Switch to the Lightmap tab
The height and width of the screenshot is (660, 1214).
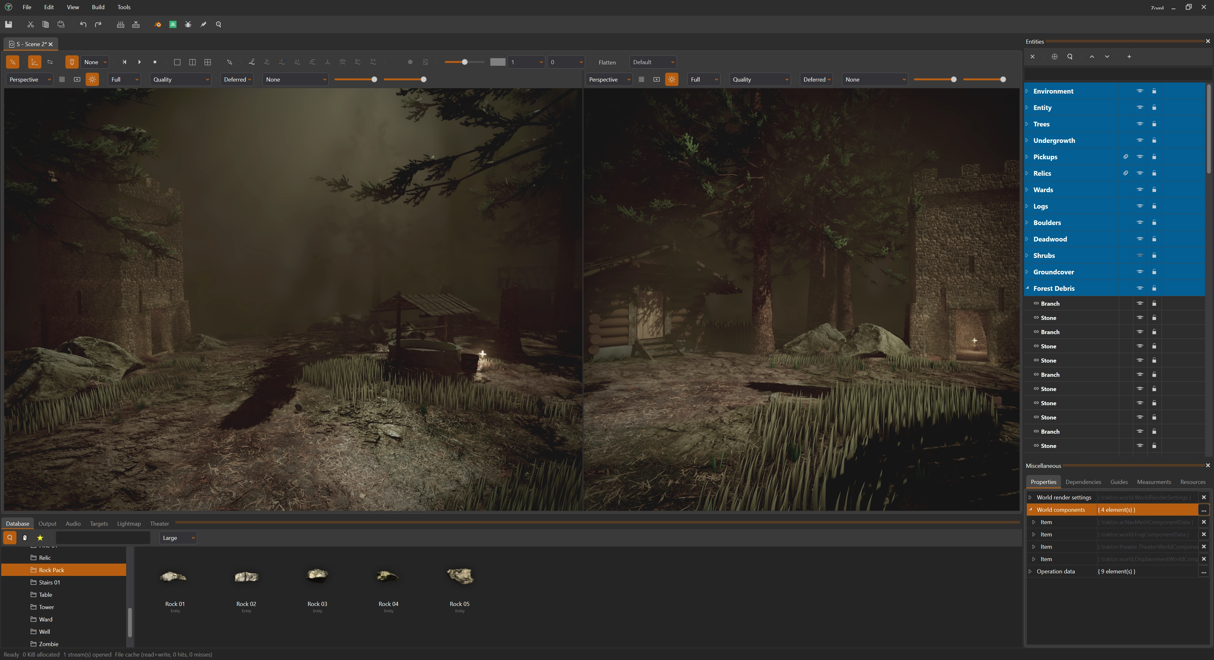click(x=129, y=524)
